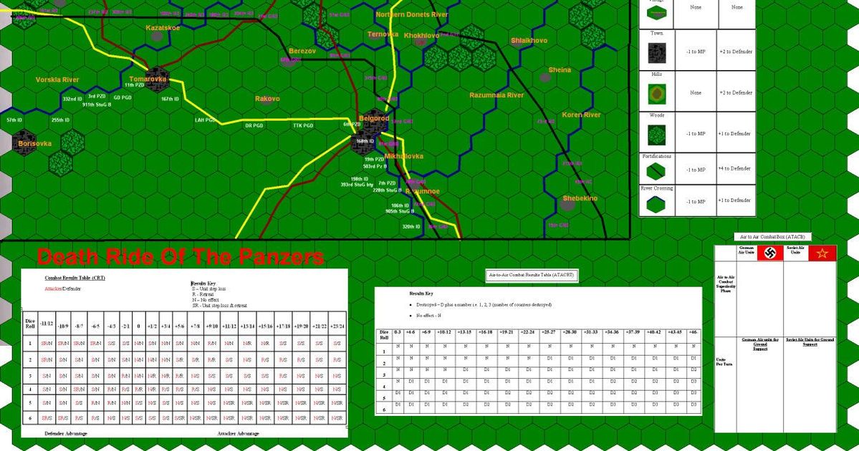Click the Mikhailovka map label

coord(404,157)
